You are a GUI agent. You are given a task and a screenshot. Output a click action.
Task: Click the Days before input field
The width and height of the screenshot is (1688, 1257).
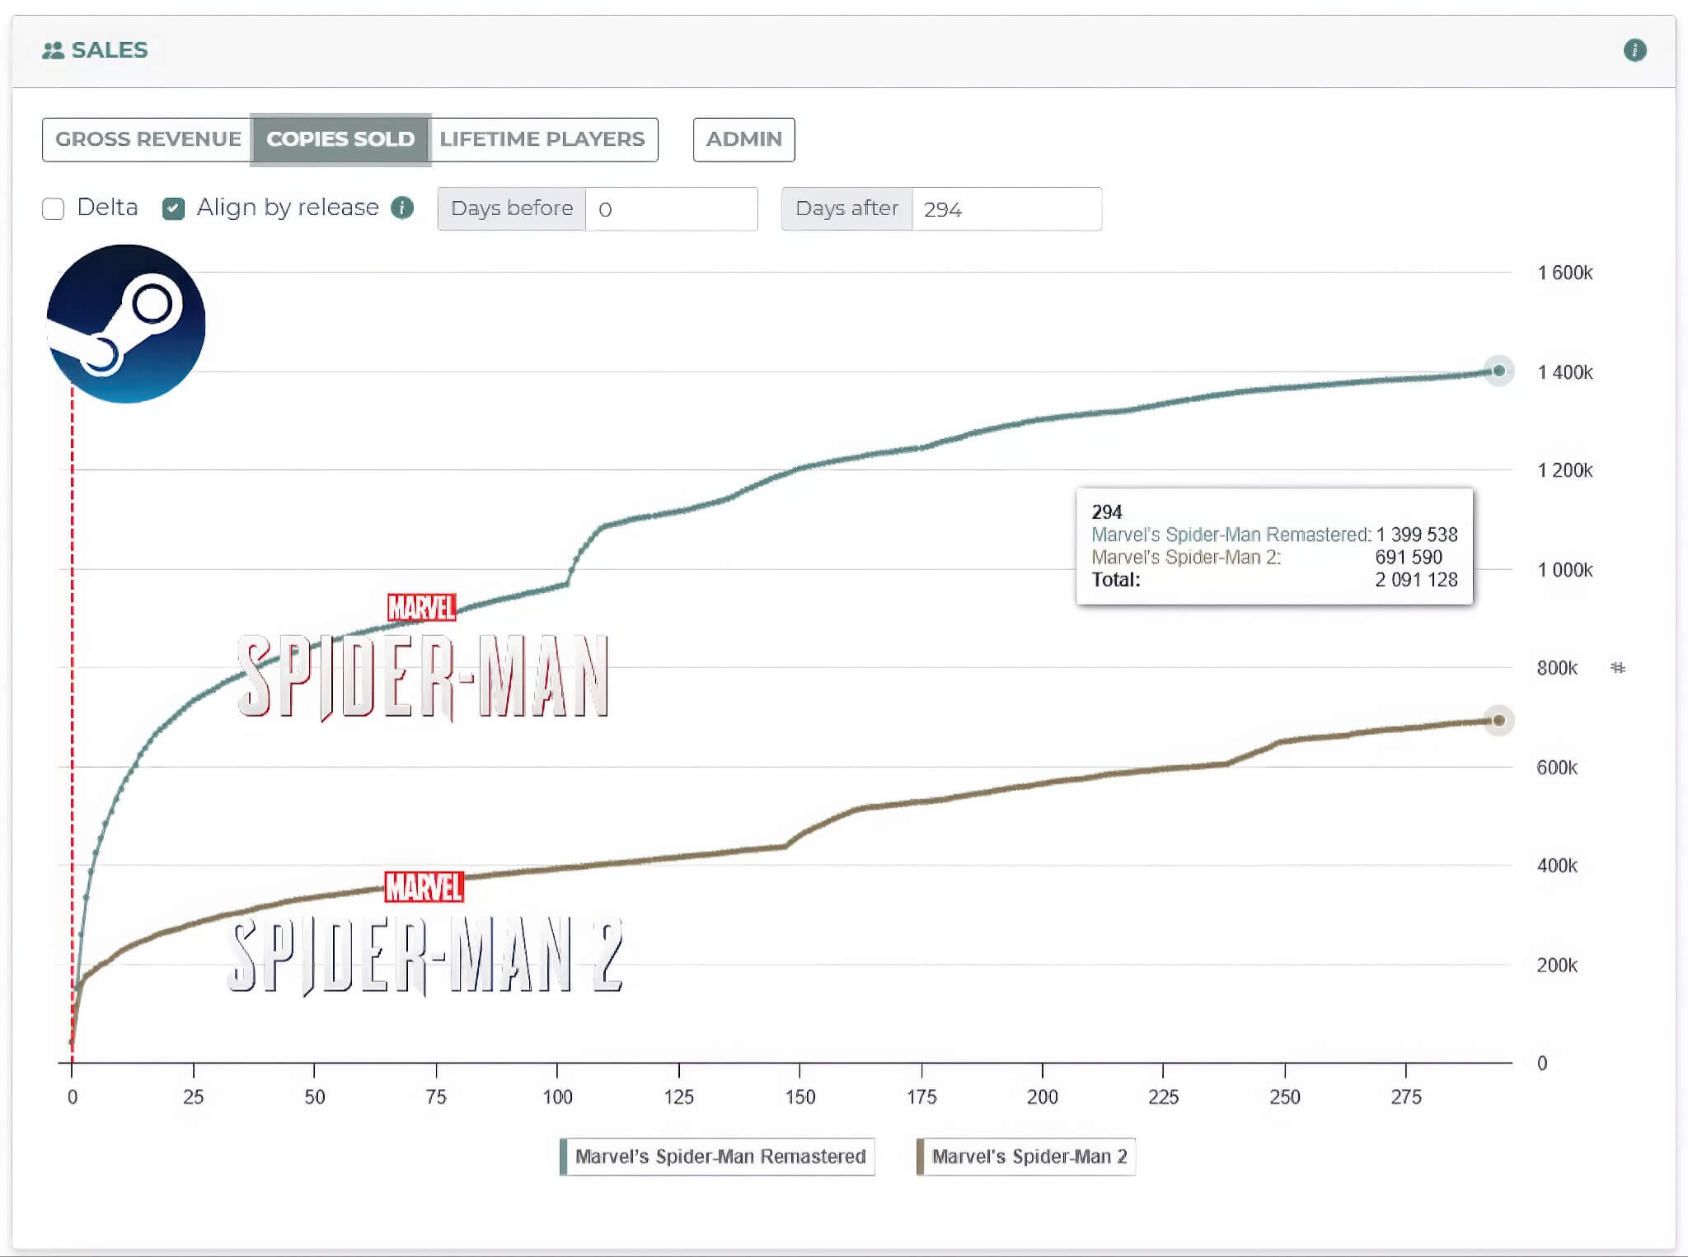tap(670, 209)
